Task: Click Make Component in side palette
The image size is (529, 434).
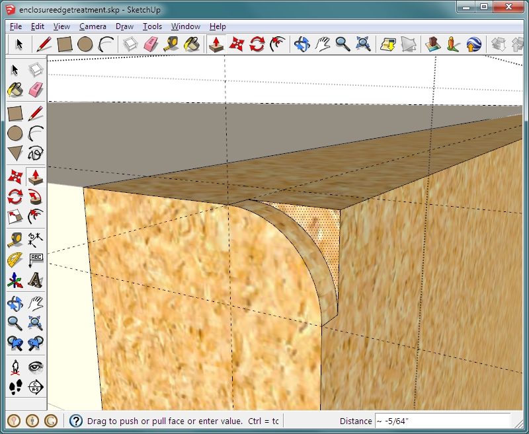Action: 36,70
